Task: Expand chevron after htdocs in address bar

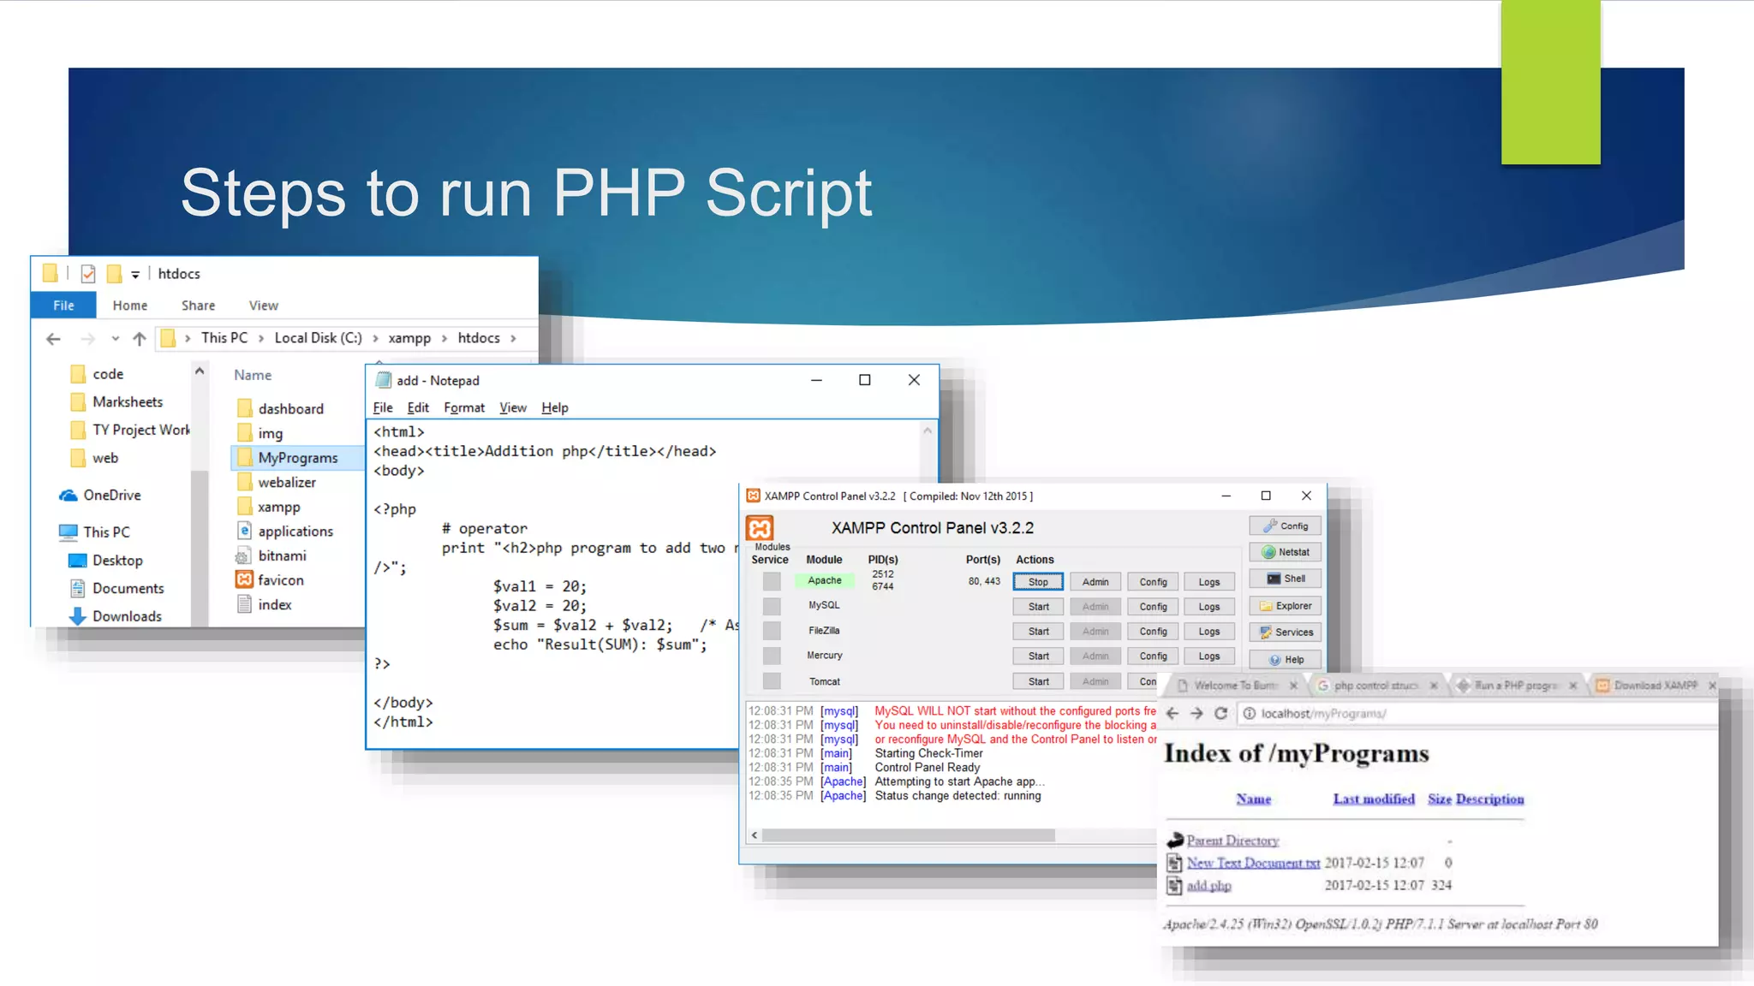Action: coord(513,338)
